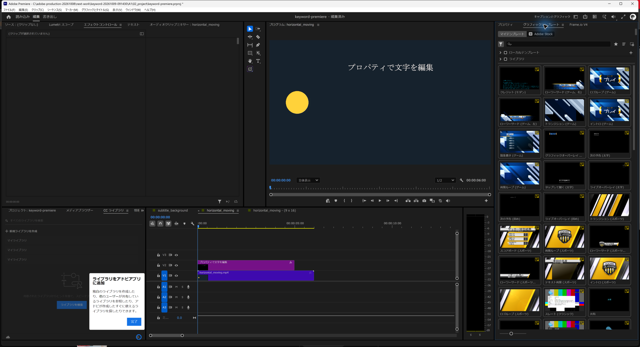Open the quick export share icon

(x=585, y=17)
